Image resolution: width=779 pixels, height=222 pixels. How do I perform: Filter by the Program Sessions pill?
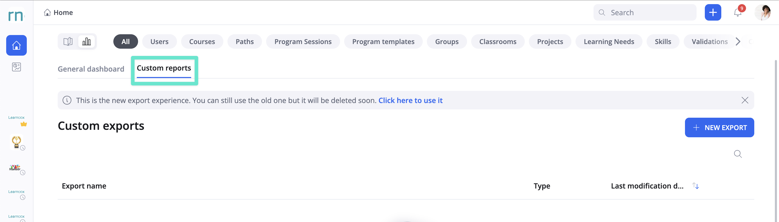(303, 41)
